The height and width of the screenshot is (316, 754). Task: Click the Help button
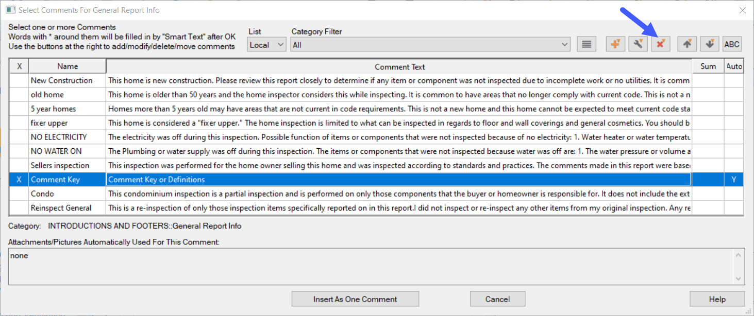pyautogui.click(x=717, y=299)
